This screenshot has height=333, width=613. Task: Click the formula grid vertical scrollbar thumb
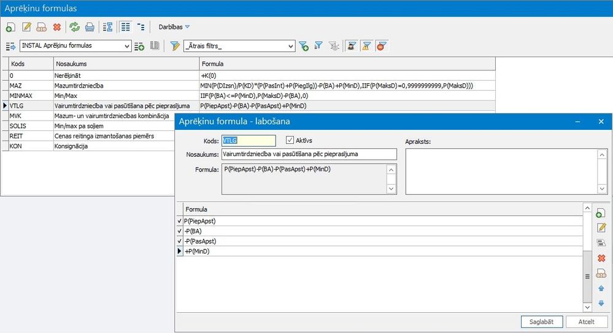click(587, 277)
